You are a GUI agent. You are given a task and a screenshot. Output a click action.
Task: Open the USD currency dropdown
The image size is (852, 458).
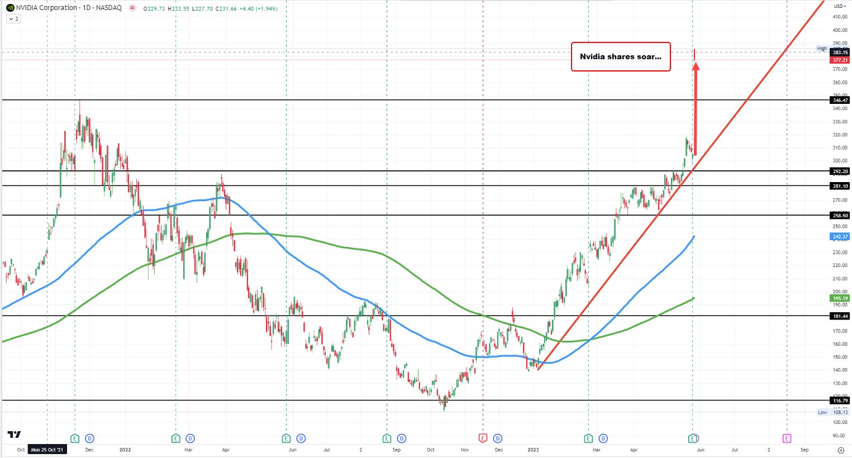tap(840, 6)
